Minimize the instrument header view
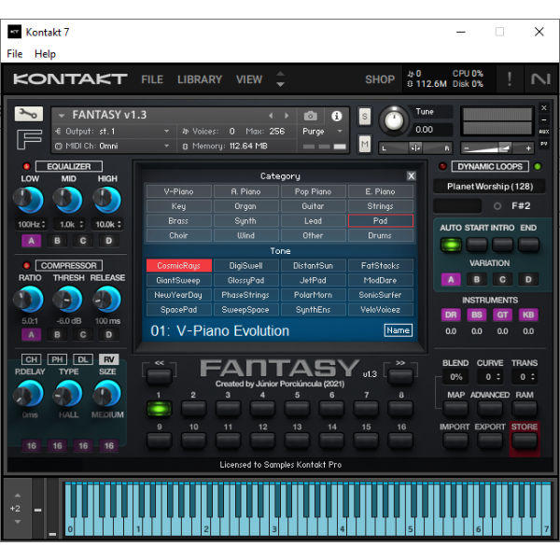The height and width of the screenshot is (560, 560). coord(543,120)
